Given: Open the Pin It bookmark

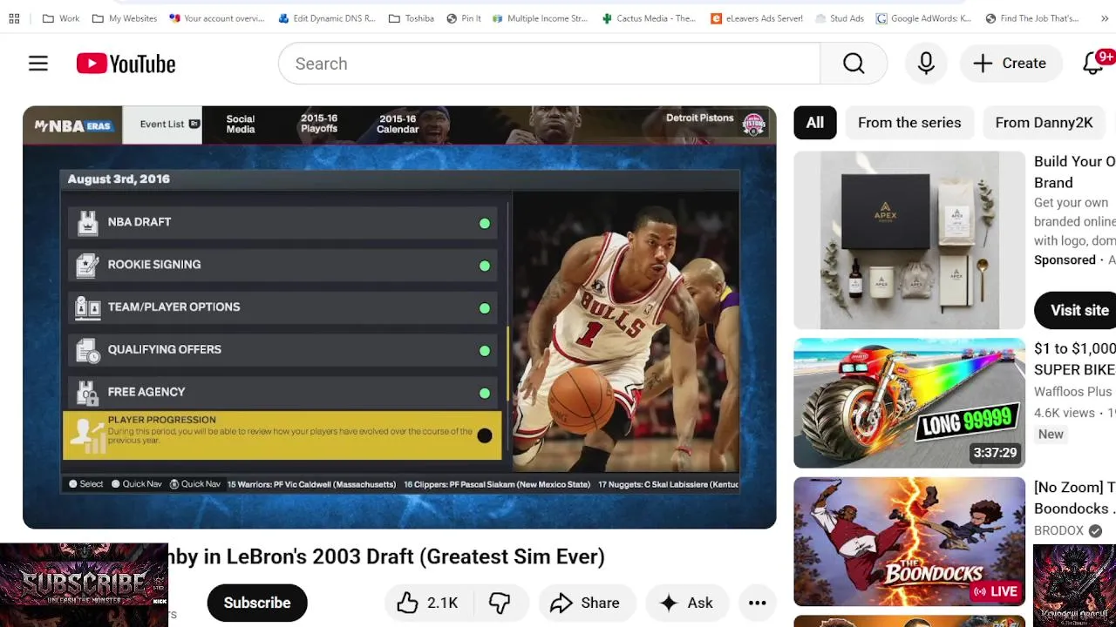Looking at the screenshot, I should [x=464, y=18].
